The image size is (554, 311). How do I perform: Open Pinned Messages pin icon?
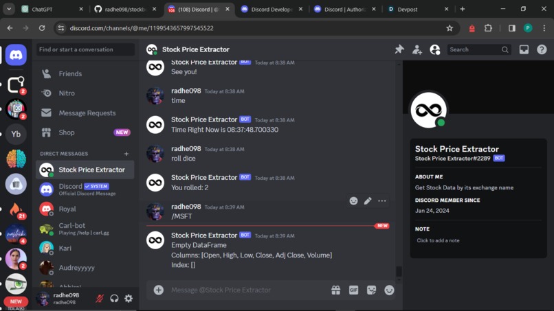[x=399, y=49]
